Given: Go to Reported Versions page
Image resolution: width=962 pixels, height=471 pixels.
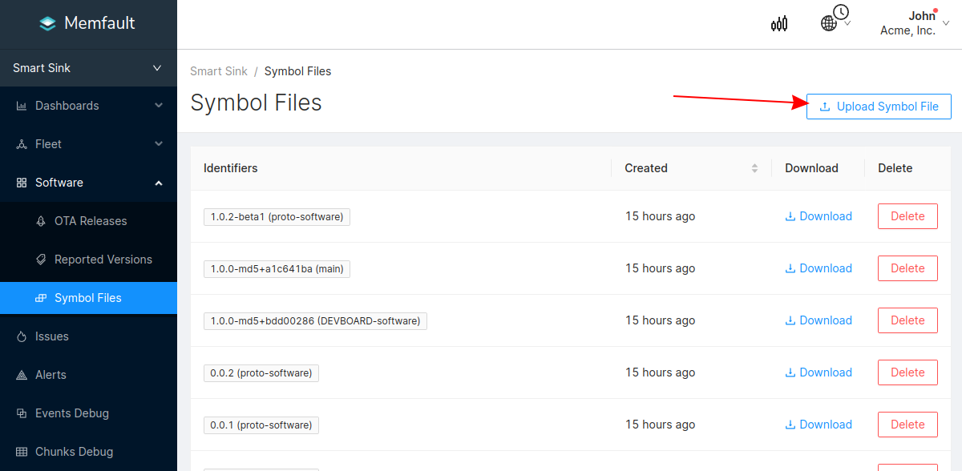Looking at the screenshot, I should coord(103,260).
